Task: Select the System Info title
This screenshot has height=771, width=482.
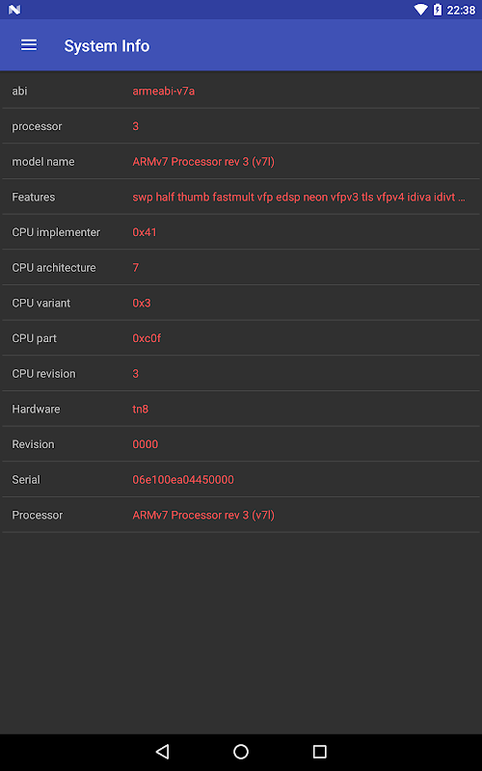Action: coord(107,45)
